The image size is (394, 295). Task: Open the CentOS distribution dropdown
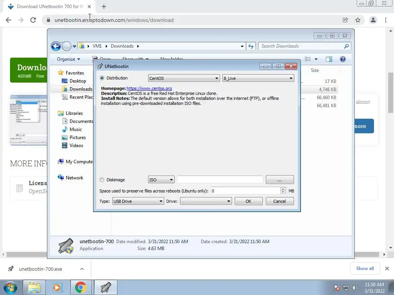184,78
